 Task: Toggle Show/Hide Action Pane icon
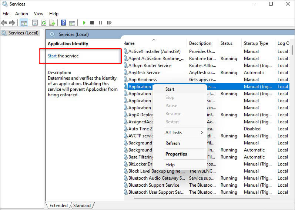click(72, 23)
